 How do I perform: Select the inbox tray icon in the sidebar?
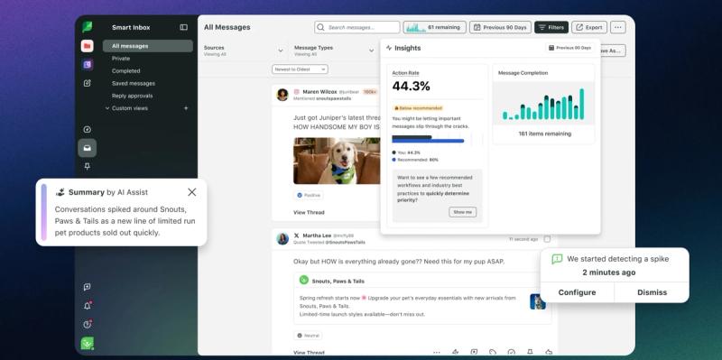87,148
